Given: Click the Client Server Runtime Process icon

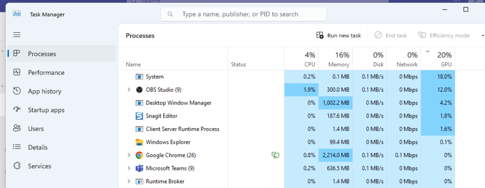Looking at the screenshot, I should 140,129.
